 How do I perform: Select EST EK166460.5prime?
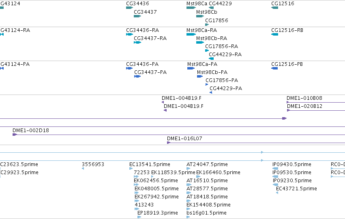pos(218,173)
